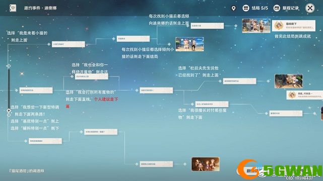Click the location pin icon in the top bar
The height and width of the screenshot is (181, 323).
pos(233,8)
